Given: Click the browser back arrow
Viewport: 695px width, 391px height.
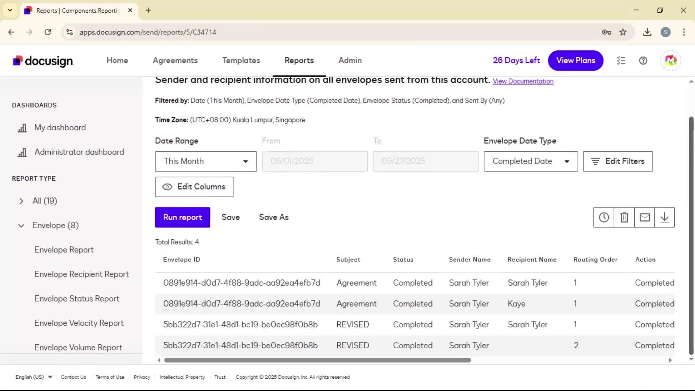Looking at the screenshot, I should pos(11,32).
